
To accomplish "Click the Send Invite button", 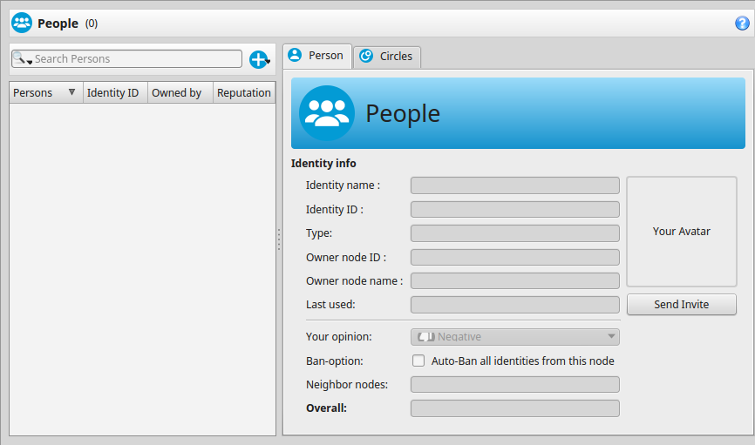I will (x=681, y=305).
